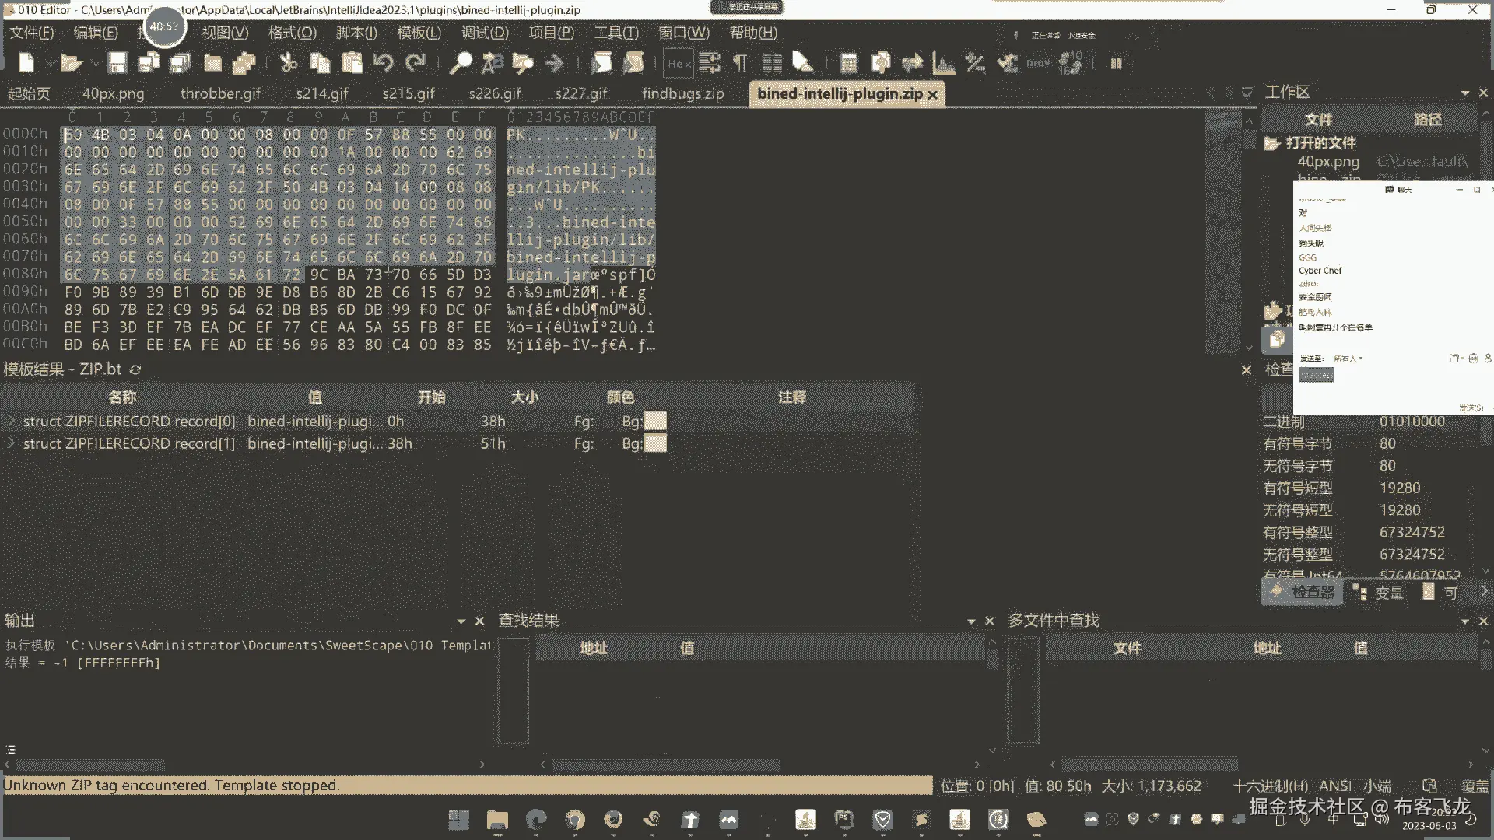Toggle the Hex edit-as mode button
This screenshot has width=1494, height=840.
[x=679, y=64]
